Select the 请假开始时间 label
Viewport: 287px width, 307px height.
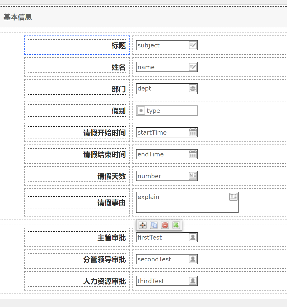pos(104,133)
